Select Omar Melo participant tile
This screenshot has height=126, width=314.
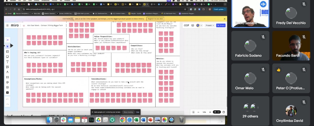coord(250,78)
